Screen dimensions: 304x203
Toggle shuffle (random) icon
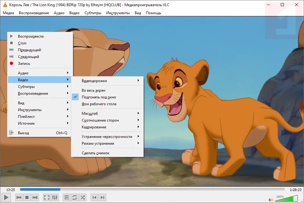pyautogui.click(x=83, y=197)
